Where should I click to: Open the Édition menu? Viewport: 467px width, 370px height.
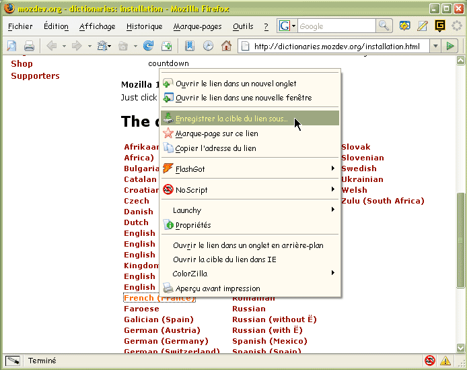click(x=56, y=26)
